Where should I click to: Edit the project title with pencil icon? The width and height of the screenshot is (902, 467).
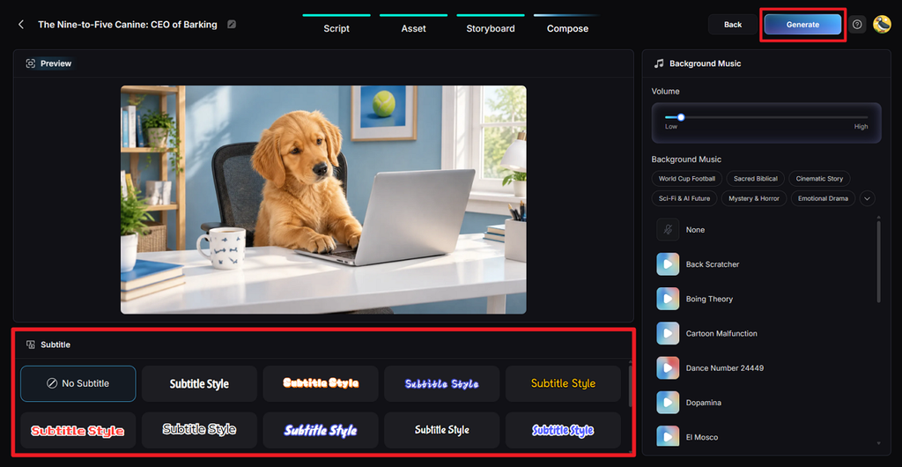click(232, 24)
